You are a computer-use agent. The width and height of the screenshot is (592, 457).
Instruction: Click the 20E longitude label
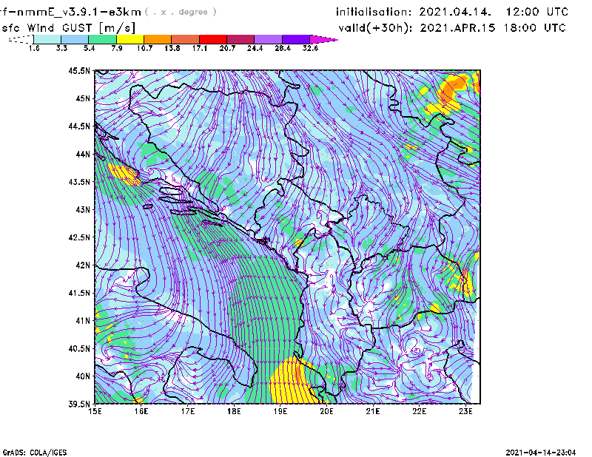(x=326, y=411)
